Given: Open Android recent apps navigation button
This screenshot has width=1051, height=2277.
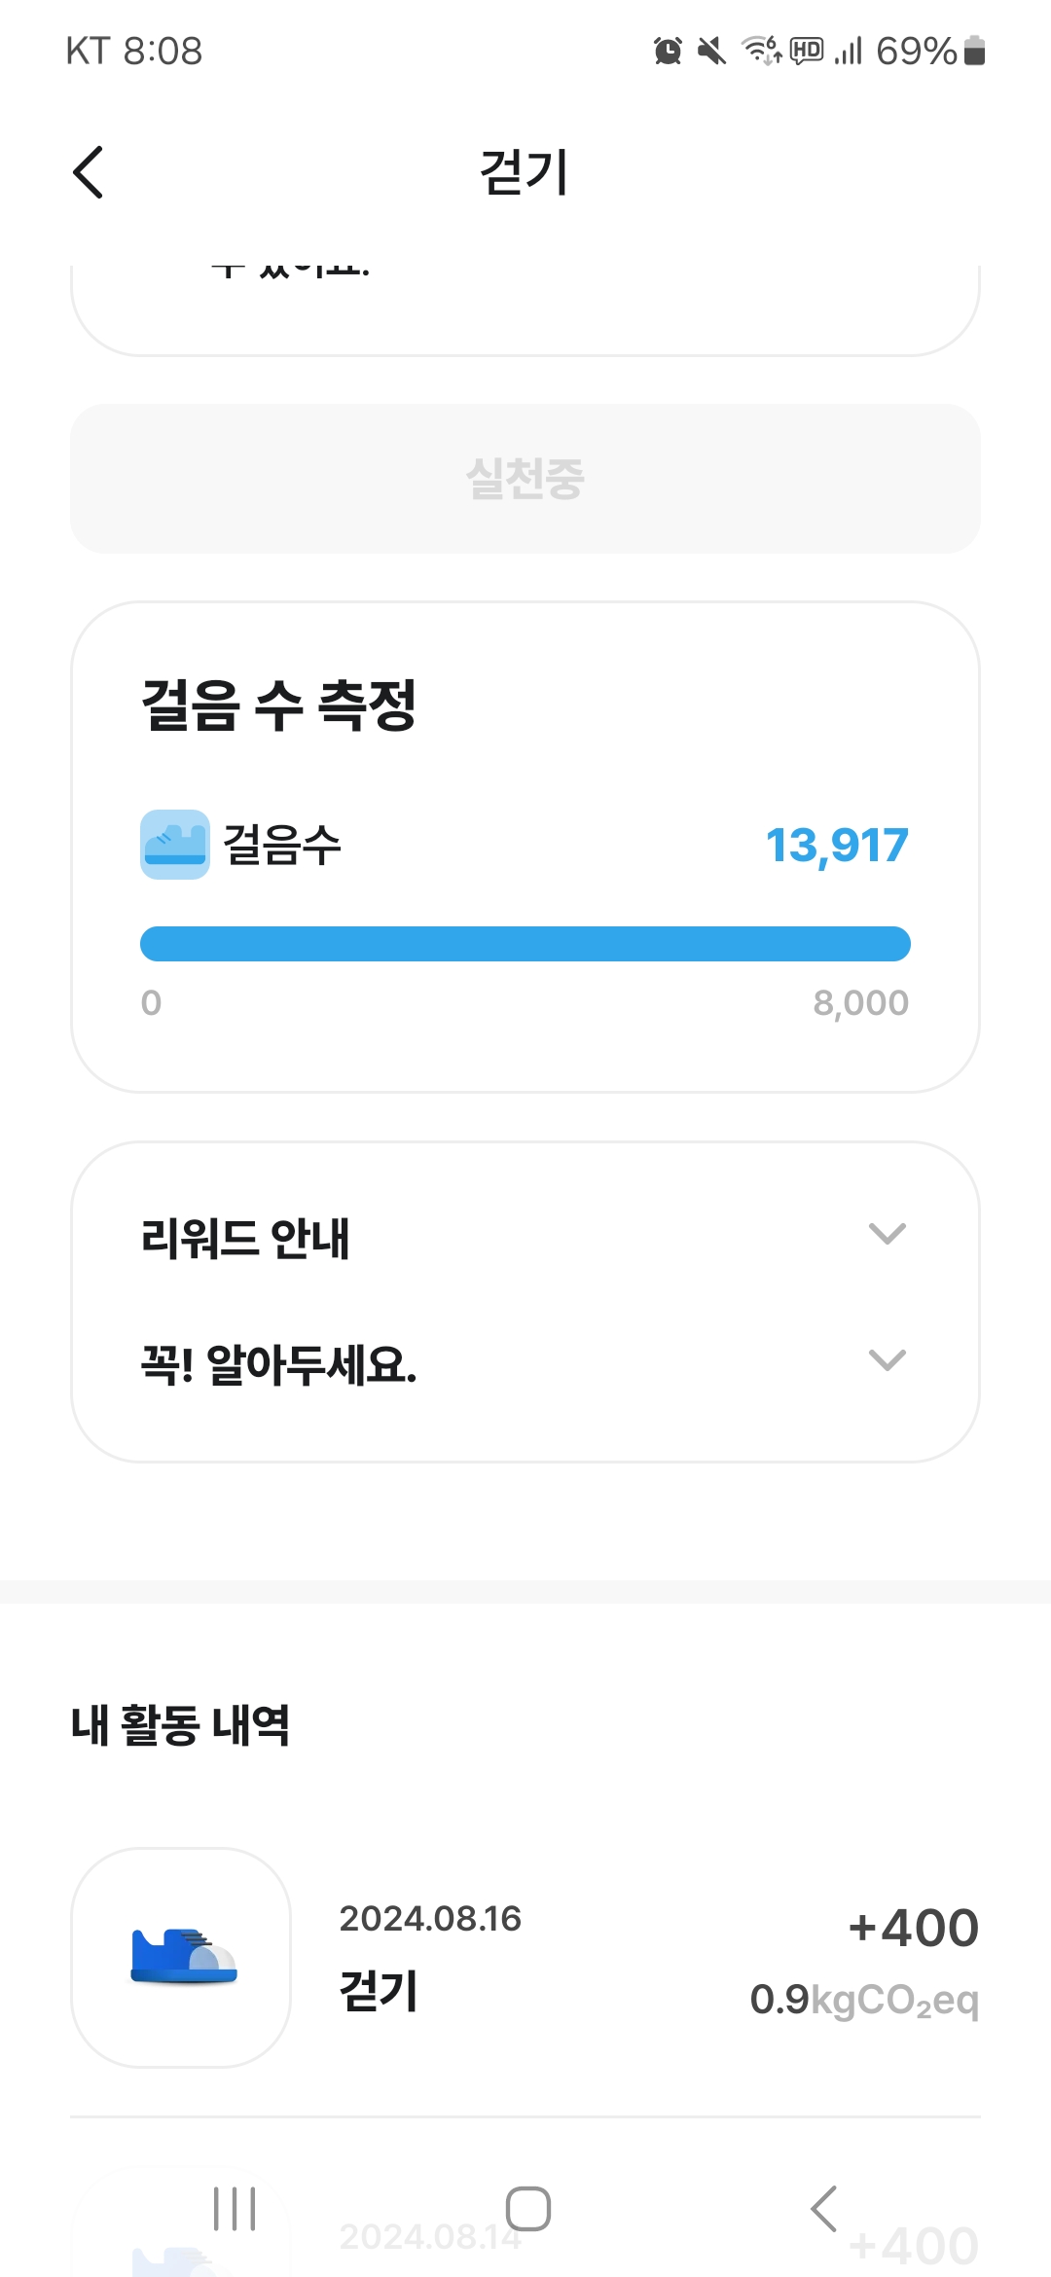Looking at the screenshot, I should [235, 2208].
